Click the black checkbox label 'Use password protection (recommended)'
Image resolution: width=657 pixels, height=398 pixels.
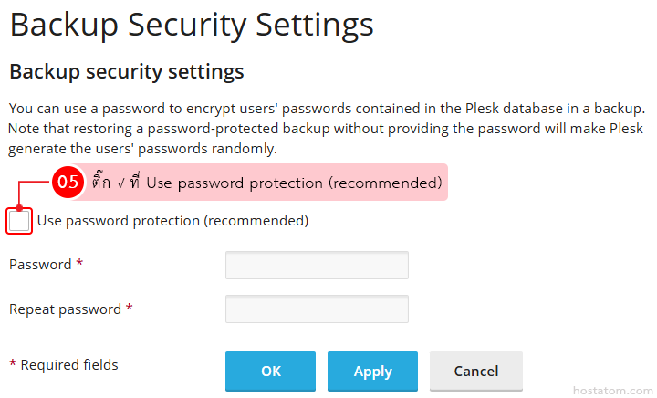coord(172,221)
